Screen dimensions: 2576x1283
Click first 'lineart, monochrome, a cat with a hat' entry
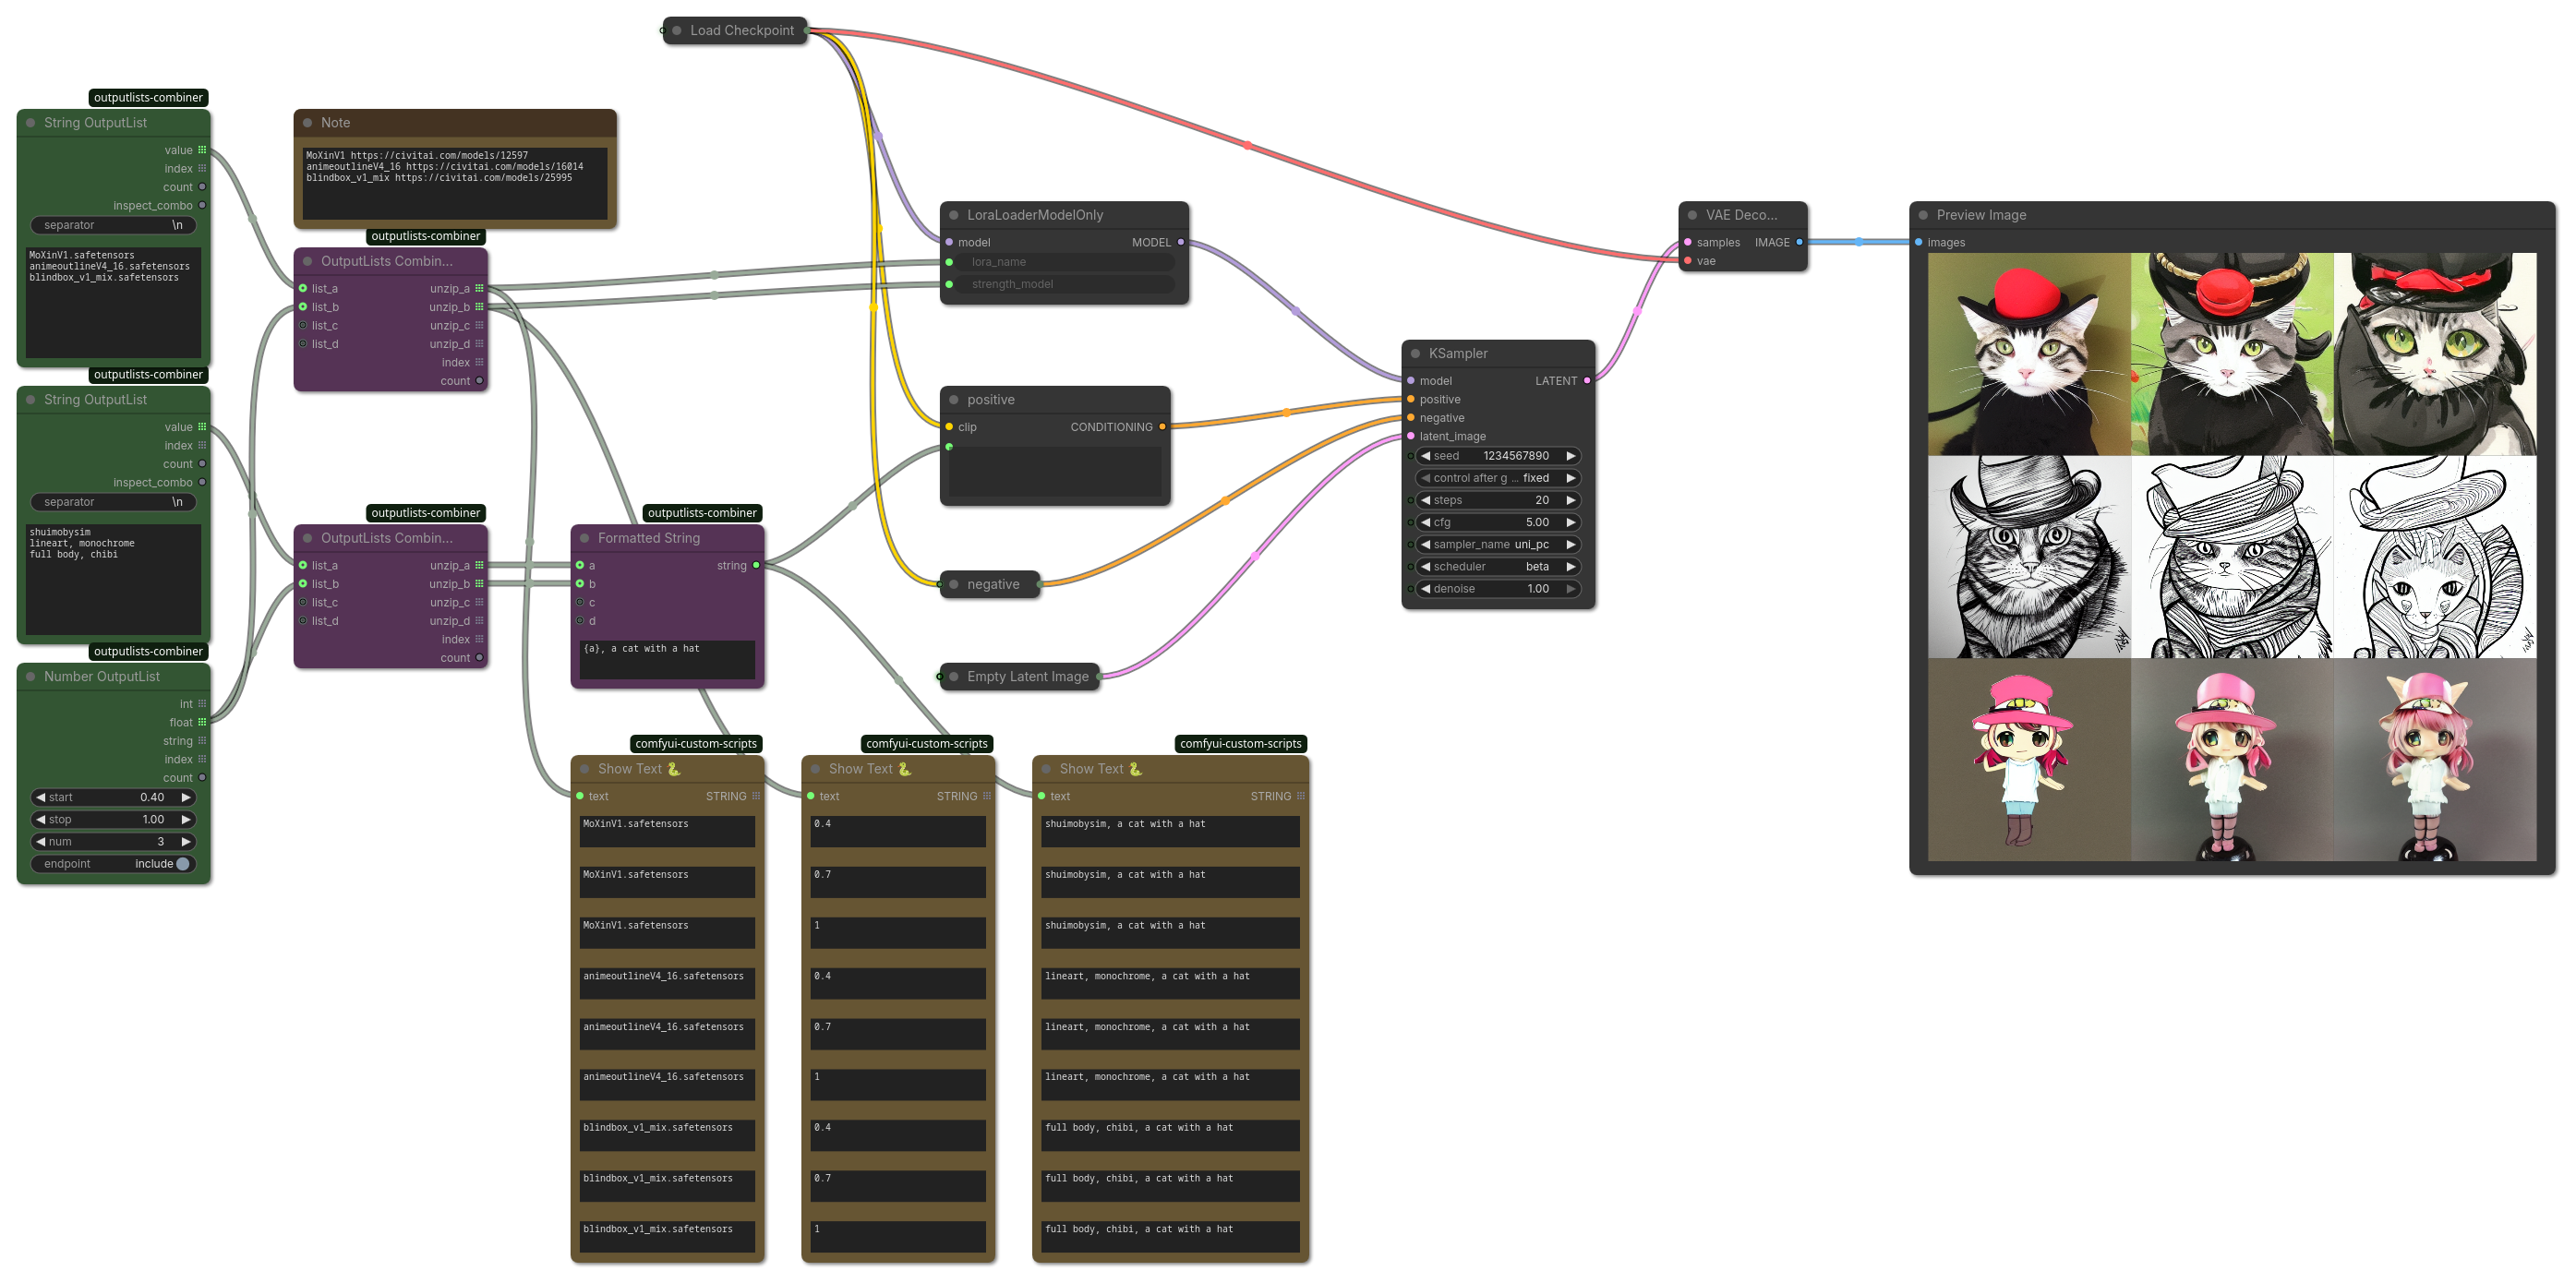tap(1170, 983)
